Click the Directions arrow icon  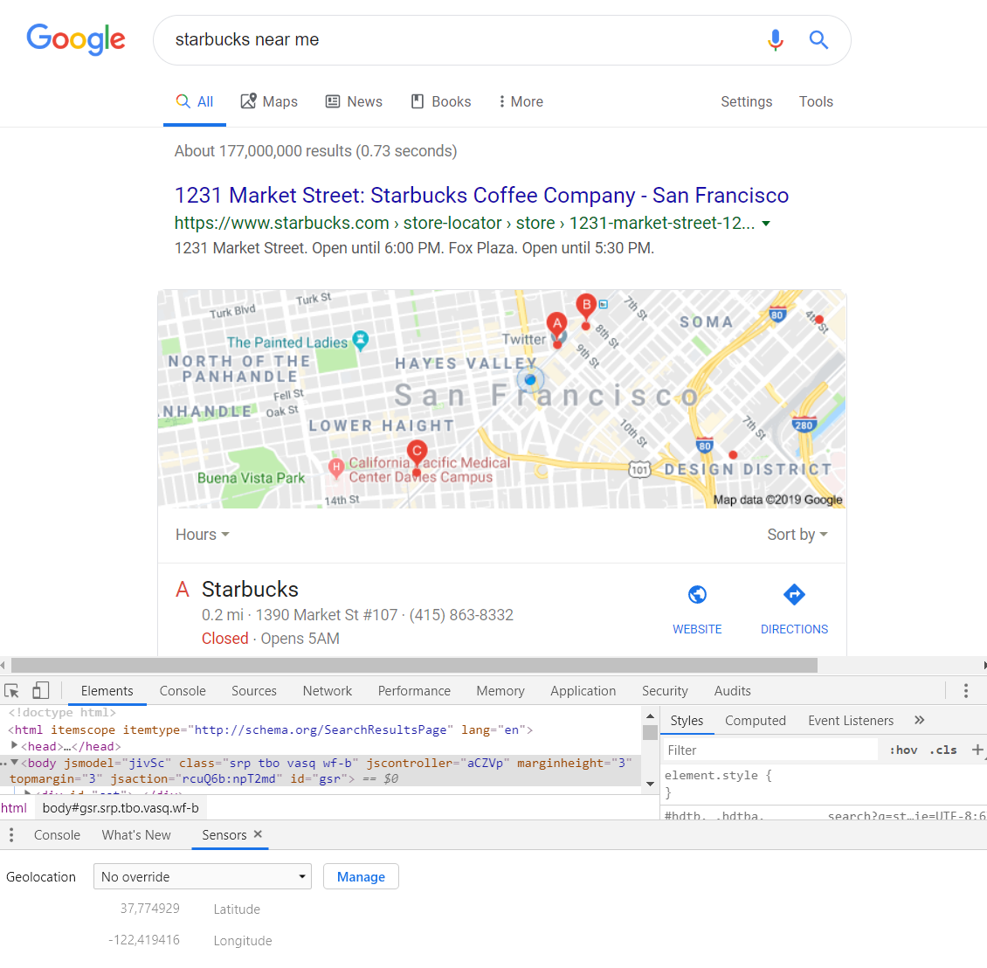pyautogui.click(x=794, y=595)
